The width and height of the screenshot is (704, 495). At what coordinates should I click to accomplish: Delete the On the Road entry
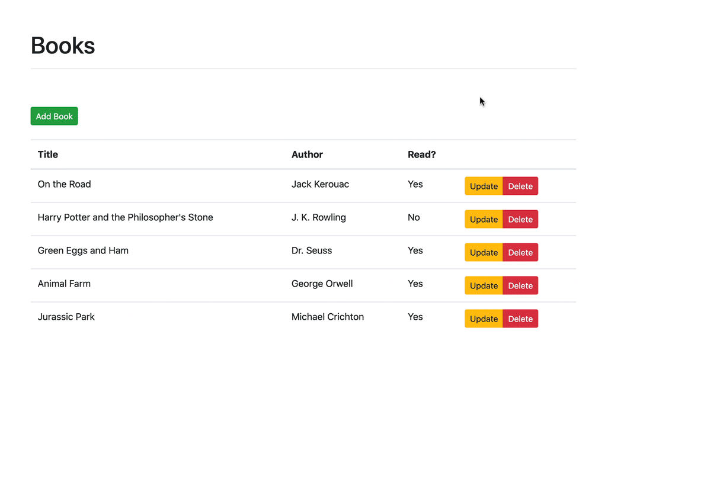tap(520, 186)
